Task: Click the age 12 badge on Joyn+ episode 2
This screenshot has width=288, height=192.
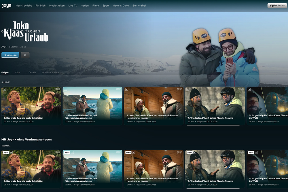Action: point(72,152)
